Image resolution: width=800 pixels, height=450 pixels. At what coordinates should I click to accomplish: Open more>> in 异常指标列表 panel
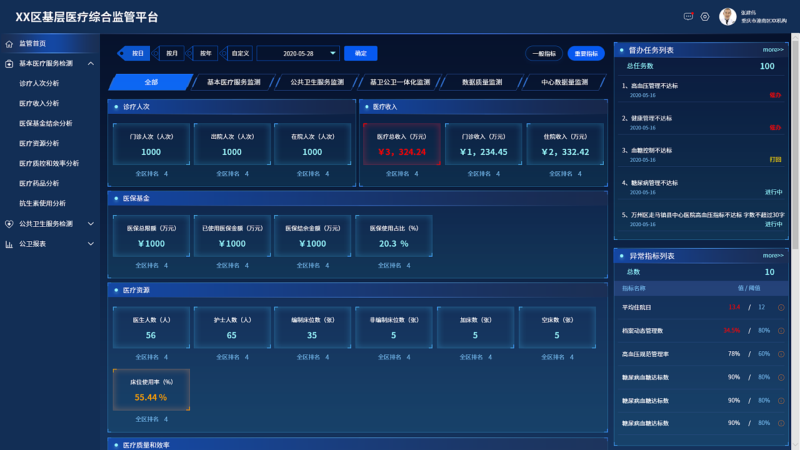pyautogui.click(x=773, y=256)
